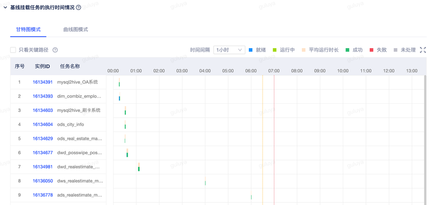
Task: Select task name ads_realestimate_m…
Action: [x=80, y=195]
